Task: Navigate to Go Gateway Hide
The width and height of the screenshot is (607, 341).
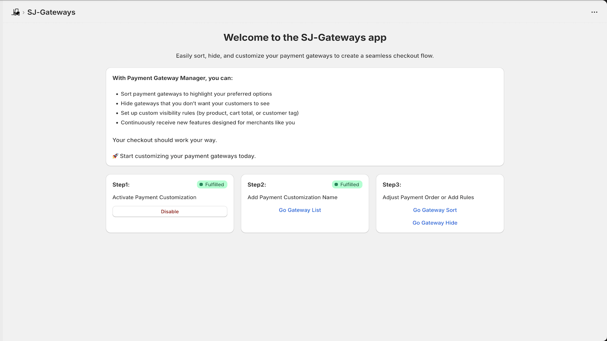Action: [435, 223]
